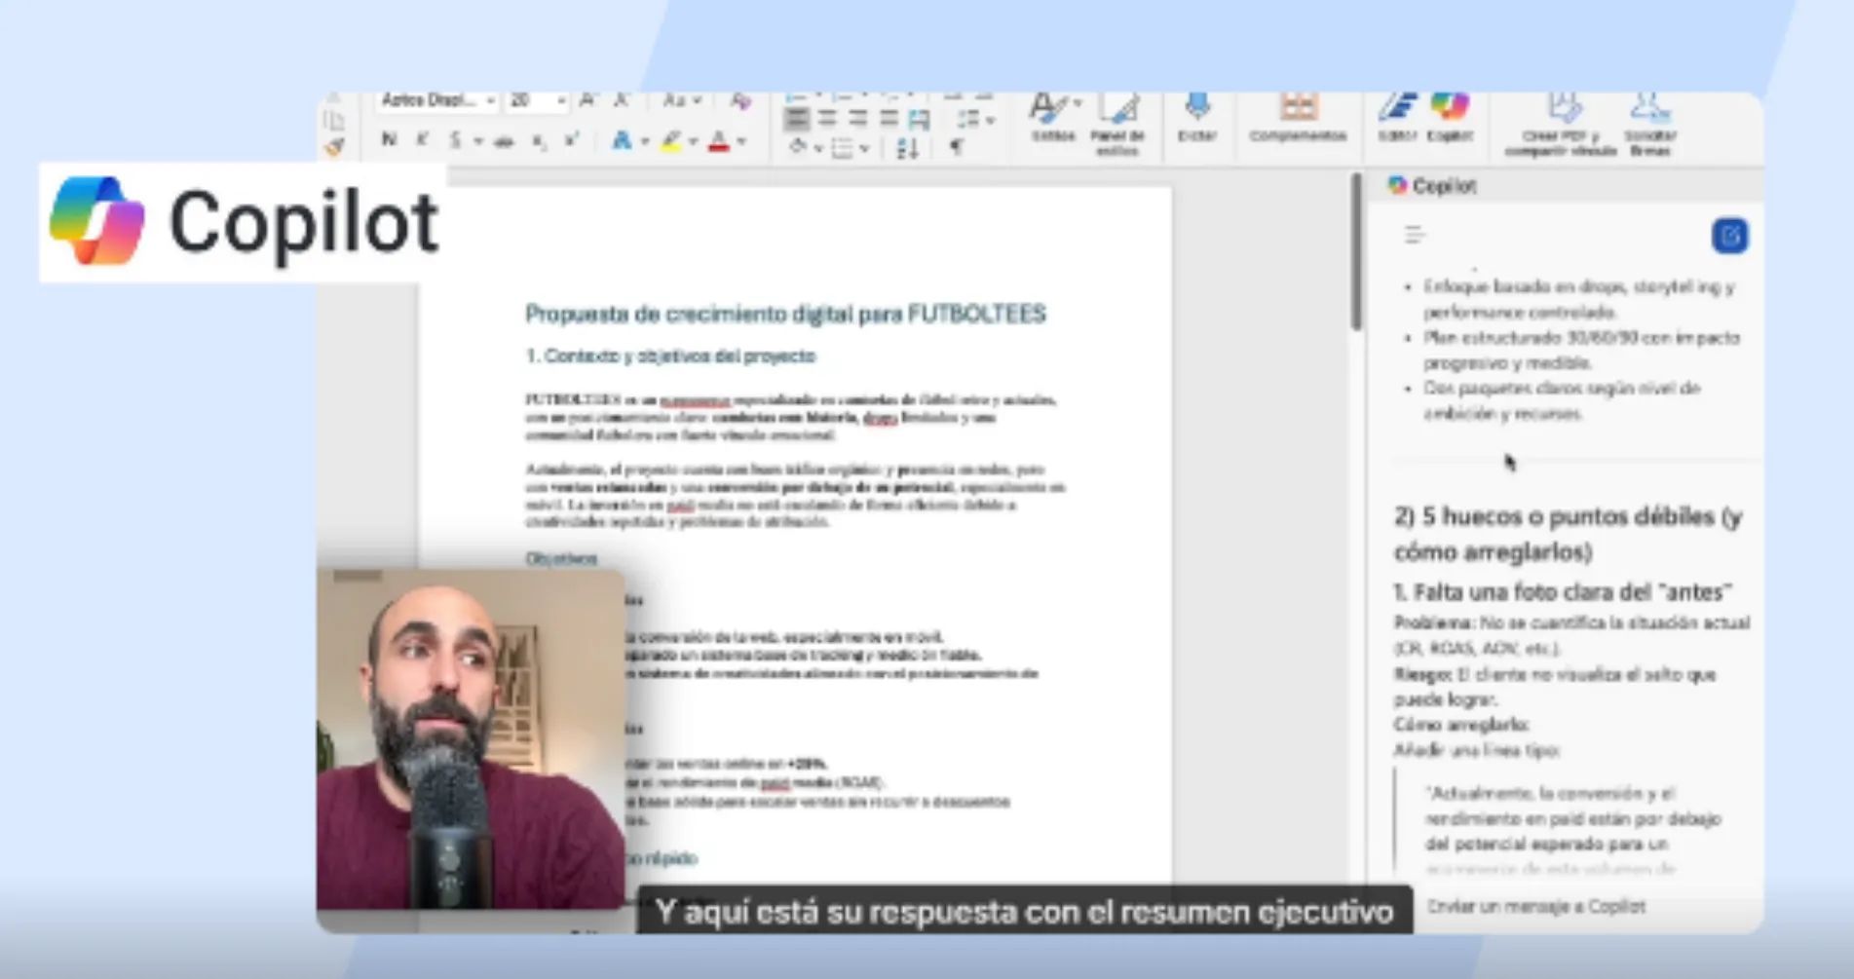Click Solicitar firmas button
This screenshot has width=1854, height=979.
1649,122
